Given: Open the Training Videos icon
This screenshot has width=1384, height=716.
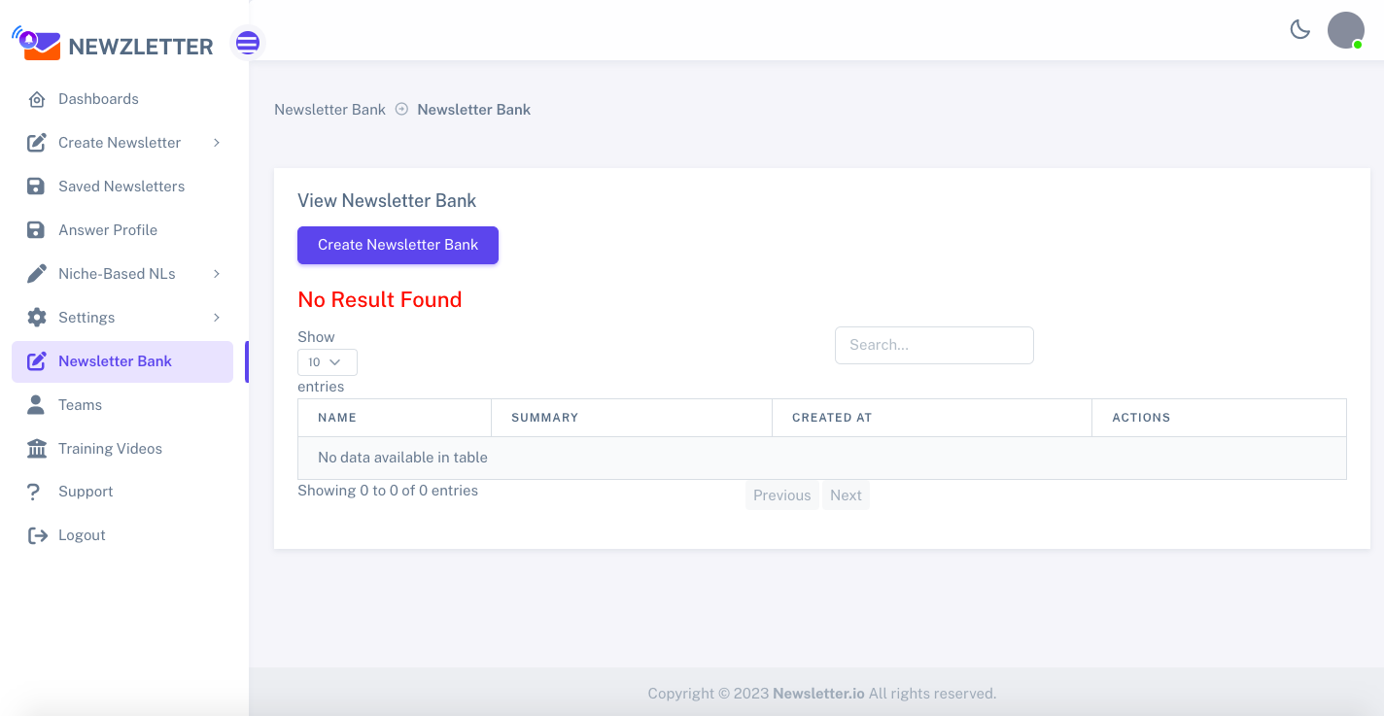Looking at the screenshot, I should pos(37,448).
